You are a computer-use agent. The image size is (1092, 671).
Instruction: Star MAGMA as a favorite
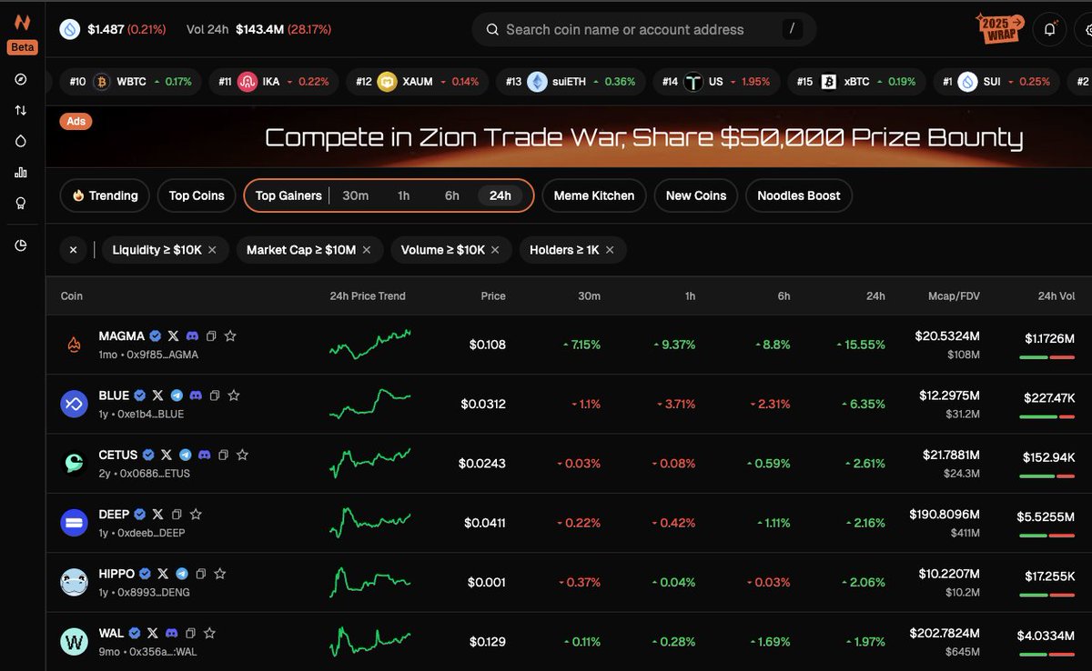tap(230, 336)
